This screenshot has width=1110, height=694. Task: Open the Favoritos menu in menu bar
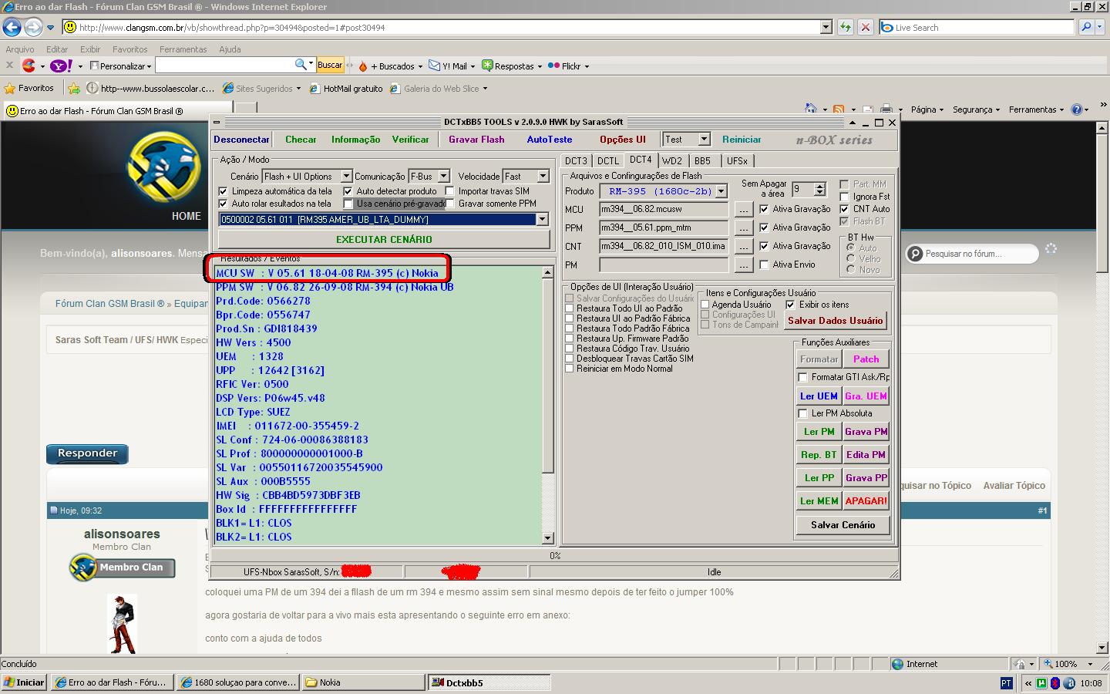[x=129, y=49]
